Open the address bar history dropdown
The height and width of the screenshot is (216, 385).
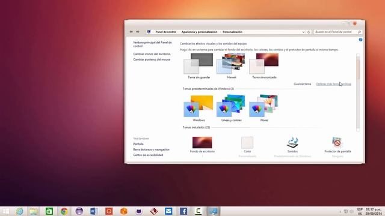point(303,32)
